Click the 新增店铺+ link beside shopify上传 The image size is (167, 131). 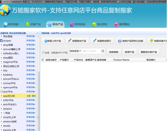[x=31, y=117]
